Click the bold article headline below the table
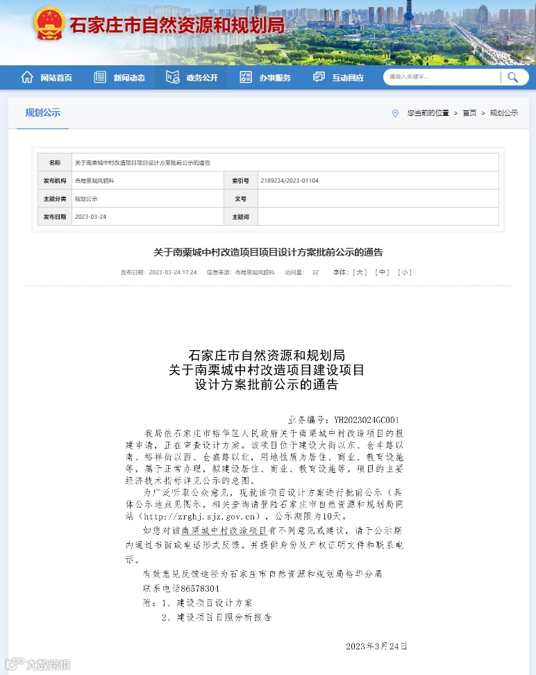The height and width of the screenshot is (675, 536). point(268,252)
